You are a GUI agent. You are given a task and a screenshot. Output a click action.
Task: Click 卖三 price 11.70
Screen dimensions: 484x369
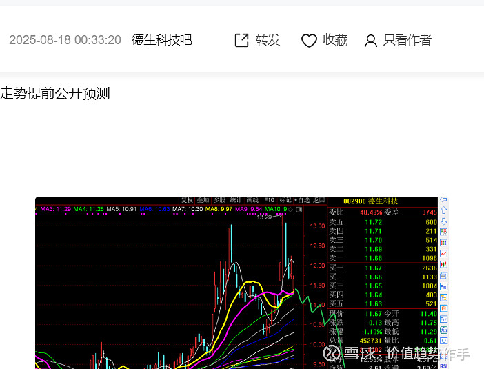click(374, 240)
